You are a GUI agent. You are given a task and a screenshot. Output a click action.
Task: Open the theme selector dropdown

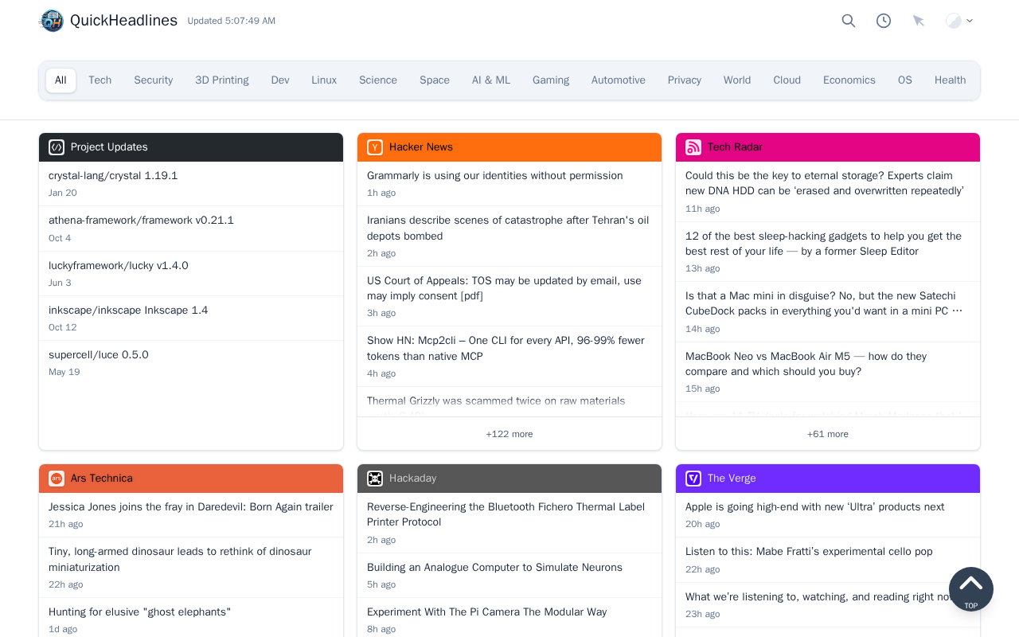(x=959, y=21)
